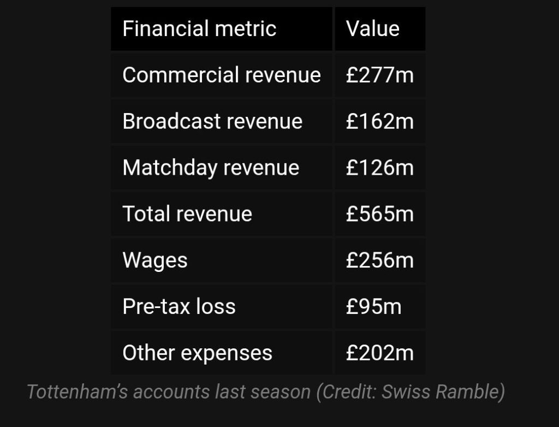559x427 pixels.
Task: Click the word 'Tottenham's' in the caption
Action: click(x=79, y=392)
